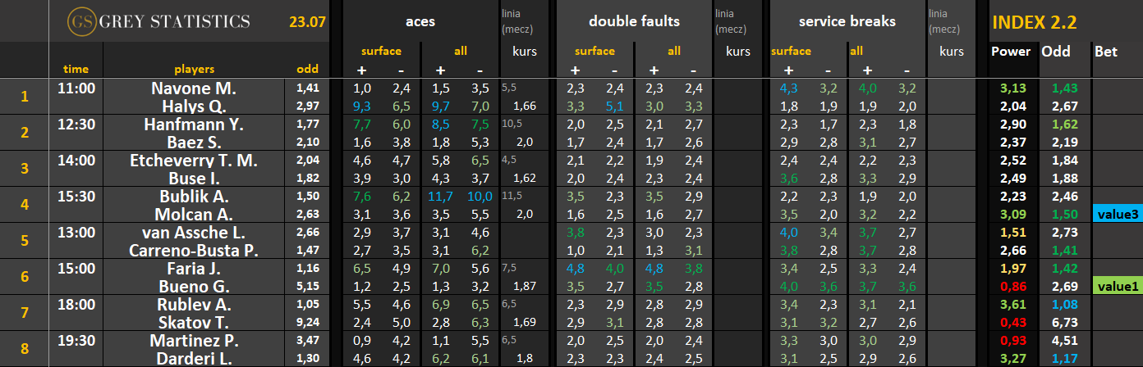This screenshot has width=1143, height=367.
Task: Click Halys's surface aces value 9,3
Action: (363, 106)
